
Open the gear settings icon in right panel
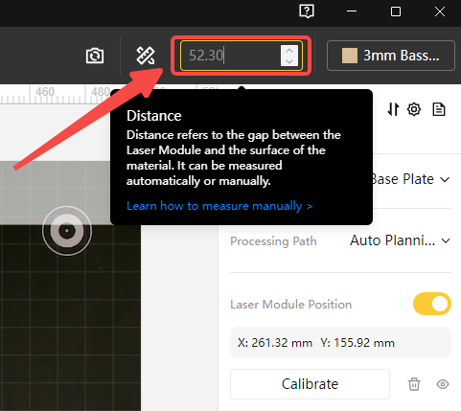pos(414,109)
